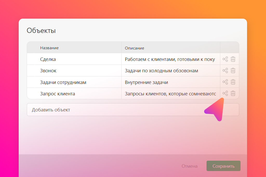The image size is (266, 177).
Task: Click the share icon for Сделка row
Action: 225,59
